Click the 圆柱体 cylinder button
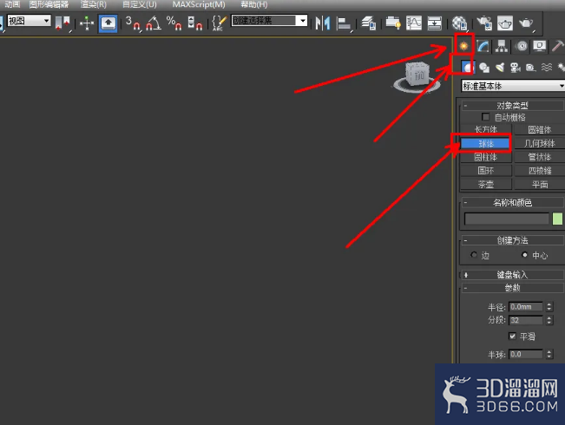 486,157
